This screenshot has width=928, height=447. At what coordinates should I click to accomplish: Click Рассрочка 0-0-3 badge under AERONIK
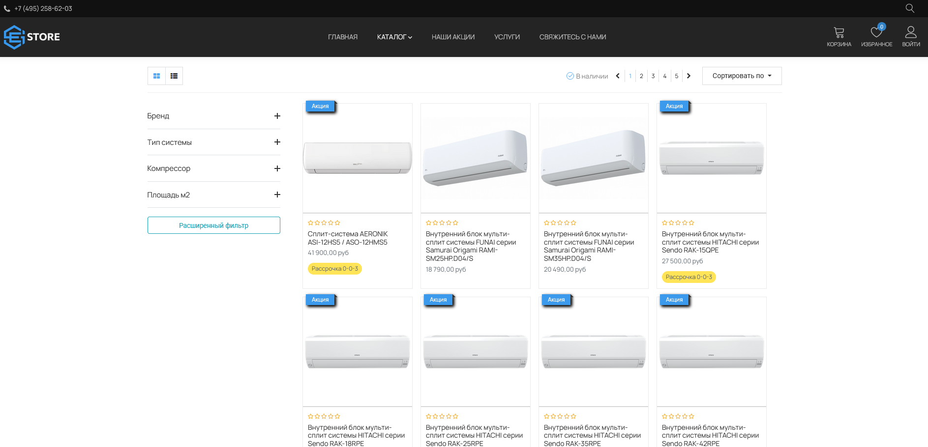[x=335, y=269]
